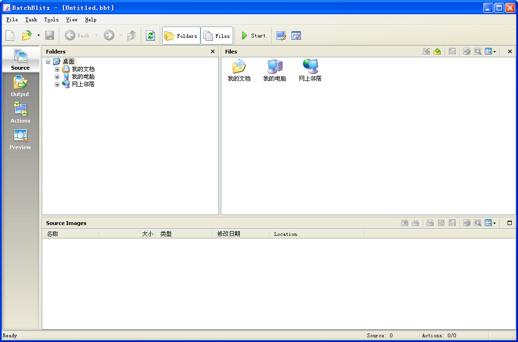Image resolution: width=518 pixels, height=342 pixels.
Task: Click the remove icon in Source Images toolbar
Action: tap(416, 223)
